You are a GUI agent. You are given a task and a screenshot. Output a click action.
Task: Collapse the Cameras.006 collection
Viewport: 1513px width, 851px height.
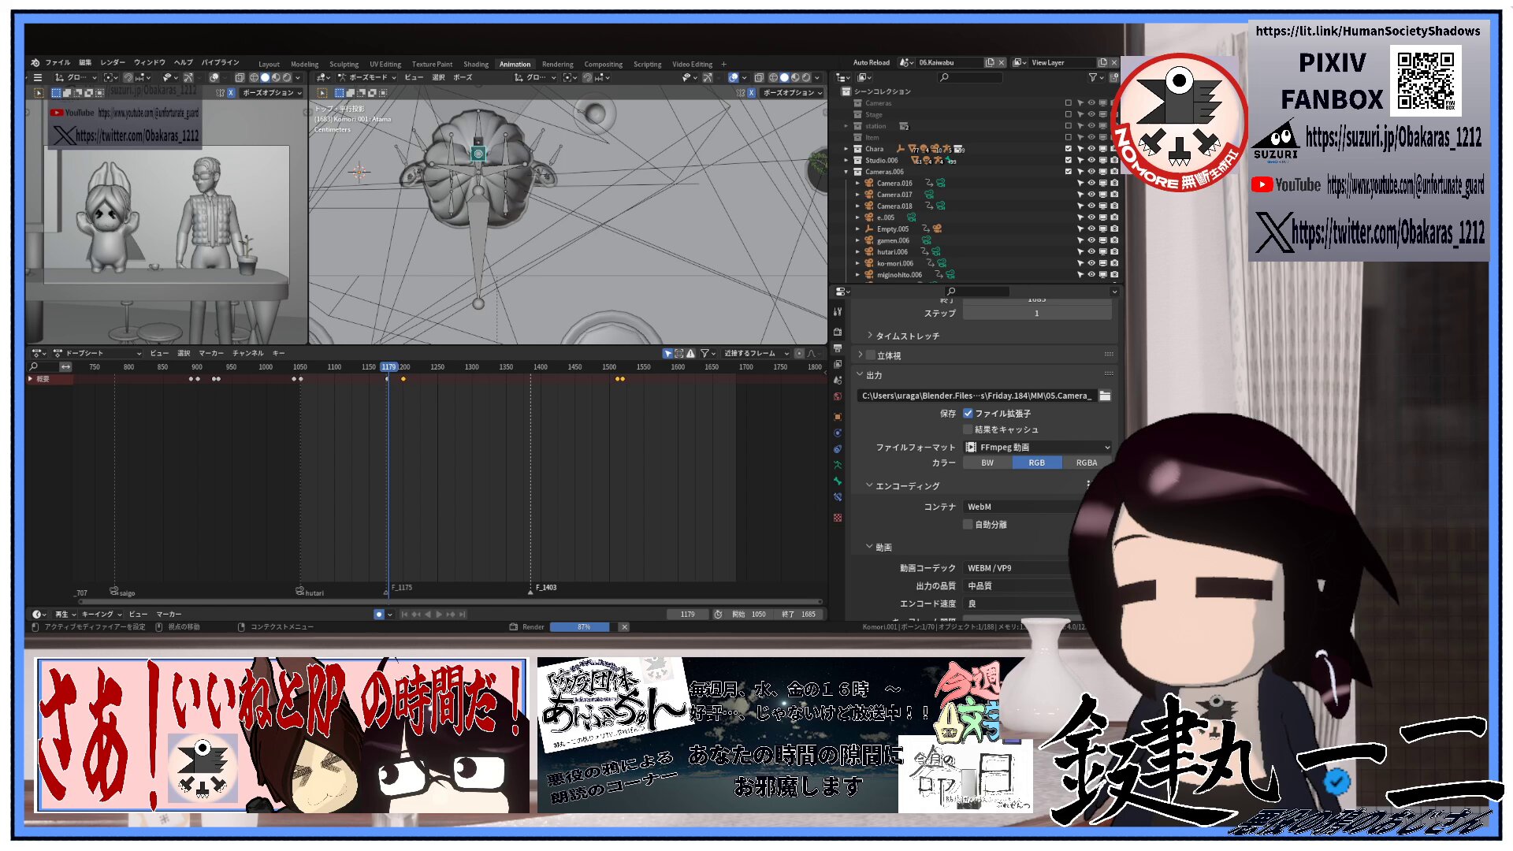[x=846, y=172]
